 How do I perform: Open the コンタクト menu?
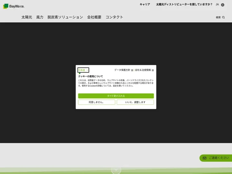pyautogui.click(x=114, y=17)
